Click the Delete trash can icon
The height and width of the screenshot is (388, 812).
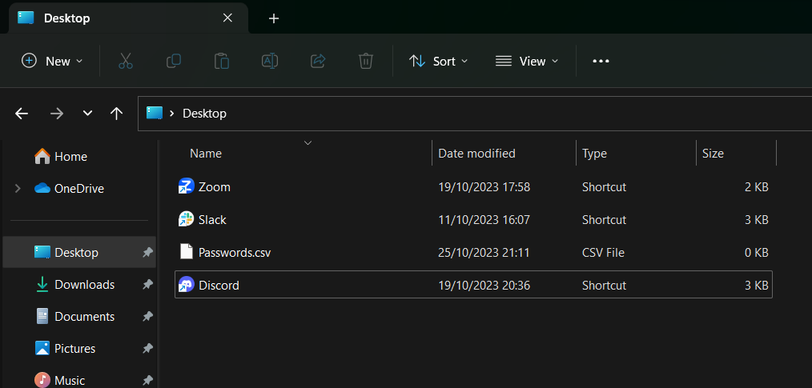coord(365,61)
